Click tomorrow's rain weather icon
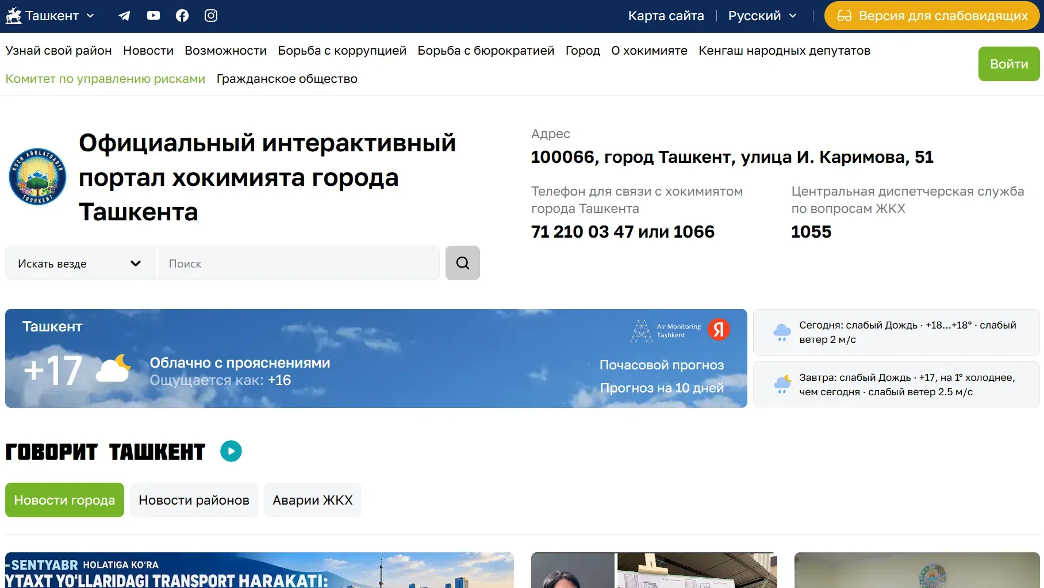 pos(782,384)
